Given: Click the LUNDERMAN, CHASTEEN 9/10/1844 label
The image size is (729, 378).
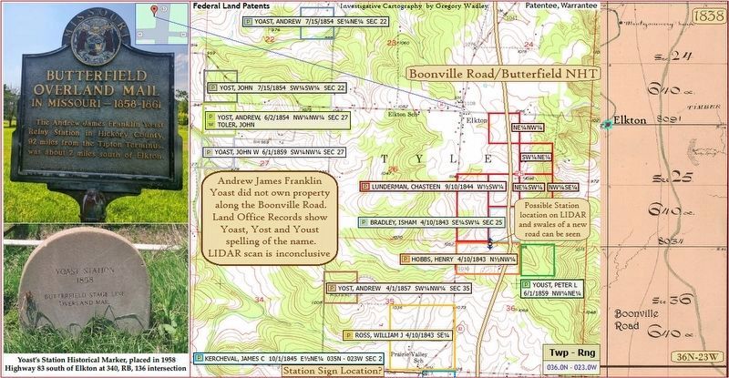Looking at the screenshot, I should coord(434,187).
